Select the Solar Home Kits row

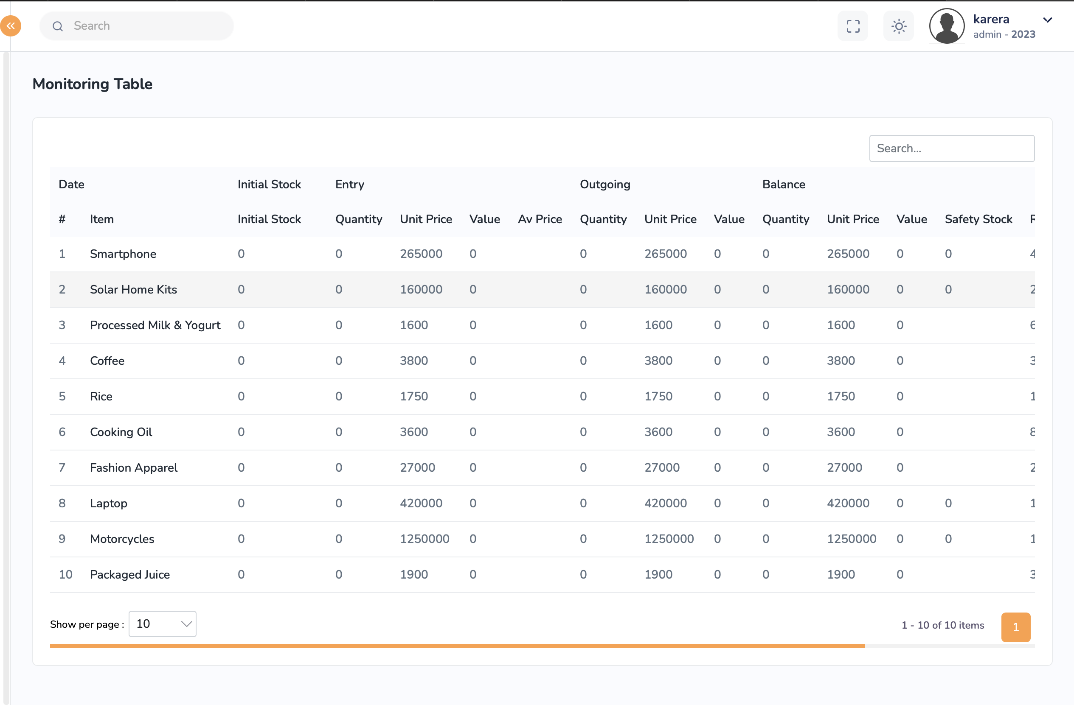tap(133, 290)
